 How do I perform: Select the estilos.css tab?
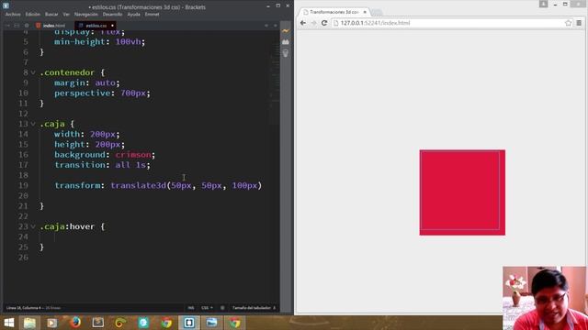pos(96,26)
